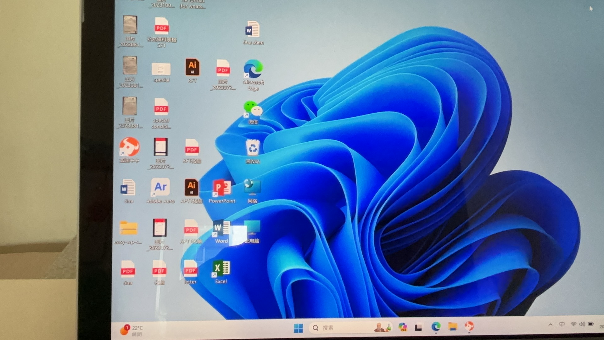604x340 pixels.
Task: Toggle the 中 input method indicator
Action: pyautogui.click(x=562, y=324)
